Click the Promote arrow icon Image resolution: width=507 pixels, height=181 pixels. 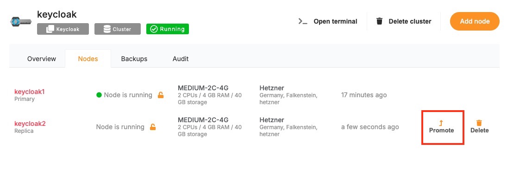click(x=441, y=123)
